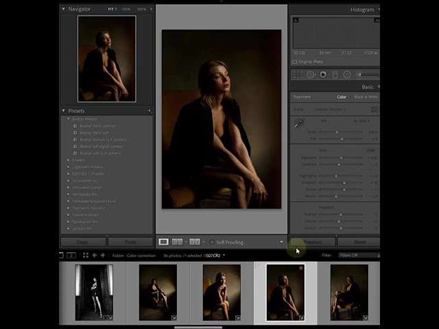The height and width of the screenshot is (329, 439).
Task: Collapse the Navigator panel
Action: (x=64, y=9)
